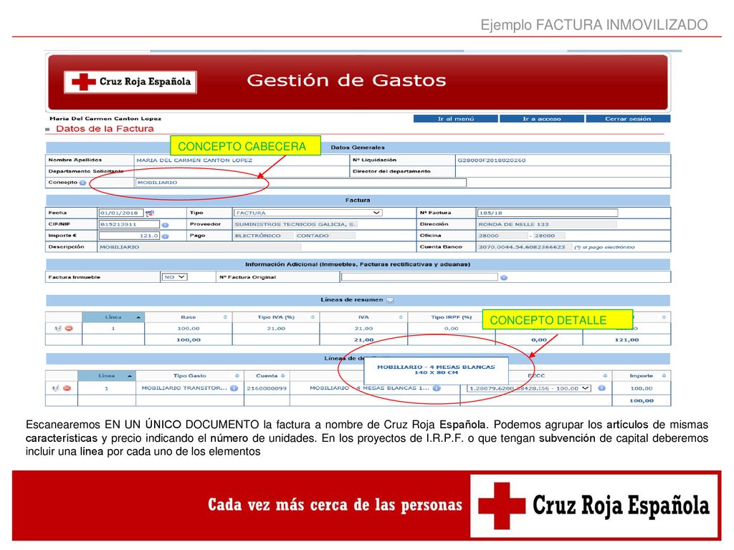The width and height of the screenshot is (734, 550).
Task: Click the Descripción field with MOBILIARIO
Action: point(199,247)
